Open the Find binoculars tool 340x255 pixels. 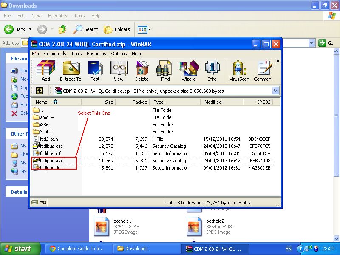tap(165, 71)
